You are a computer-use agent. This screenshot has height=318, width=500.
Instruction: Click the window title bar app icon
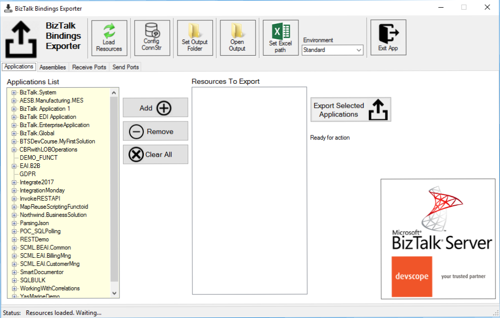coord(8,8)
